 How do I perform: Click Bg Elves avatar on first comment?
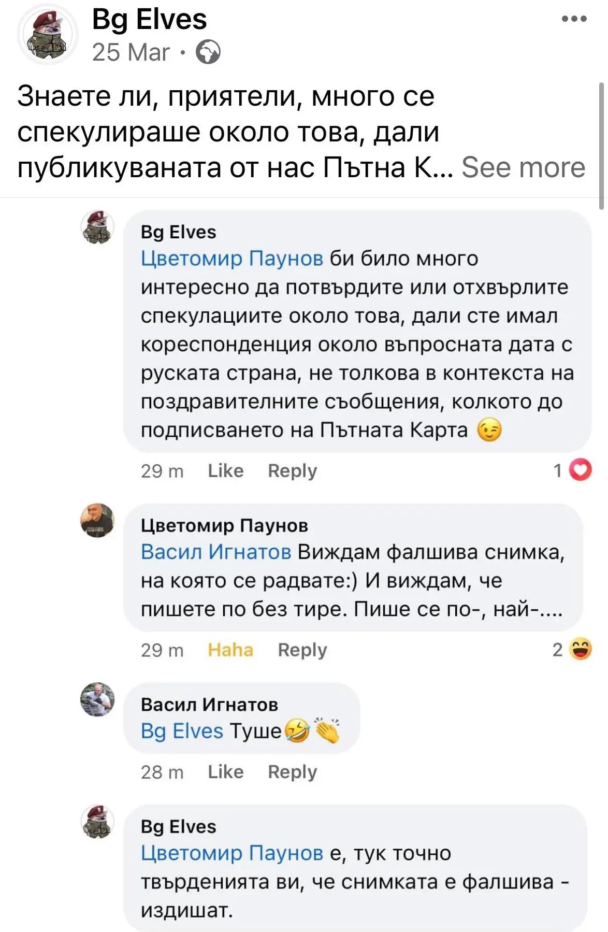click(97, 227)
